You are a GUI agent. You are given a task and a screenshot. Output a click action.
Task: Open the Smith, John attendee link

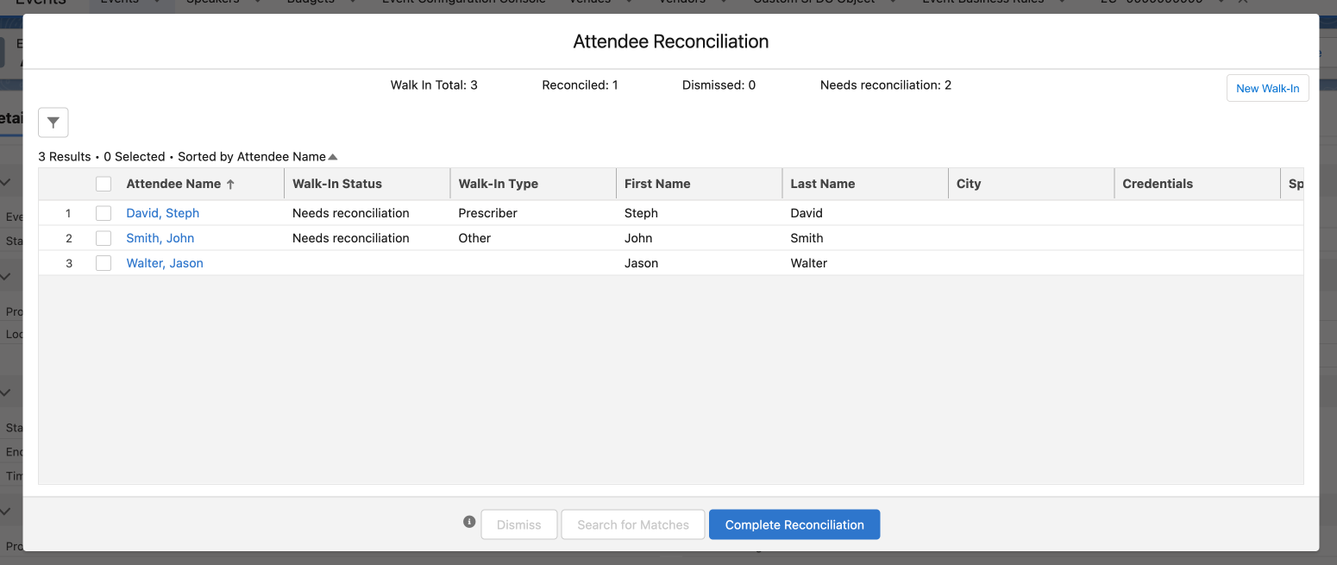(x=160, y=238)
